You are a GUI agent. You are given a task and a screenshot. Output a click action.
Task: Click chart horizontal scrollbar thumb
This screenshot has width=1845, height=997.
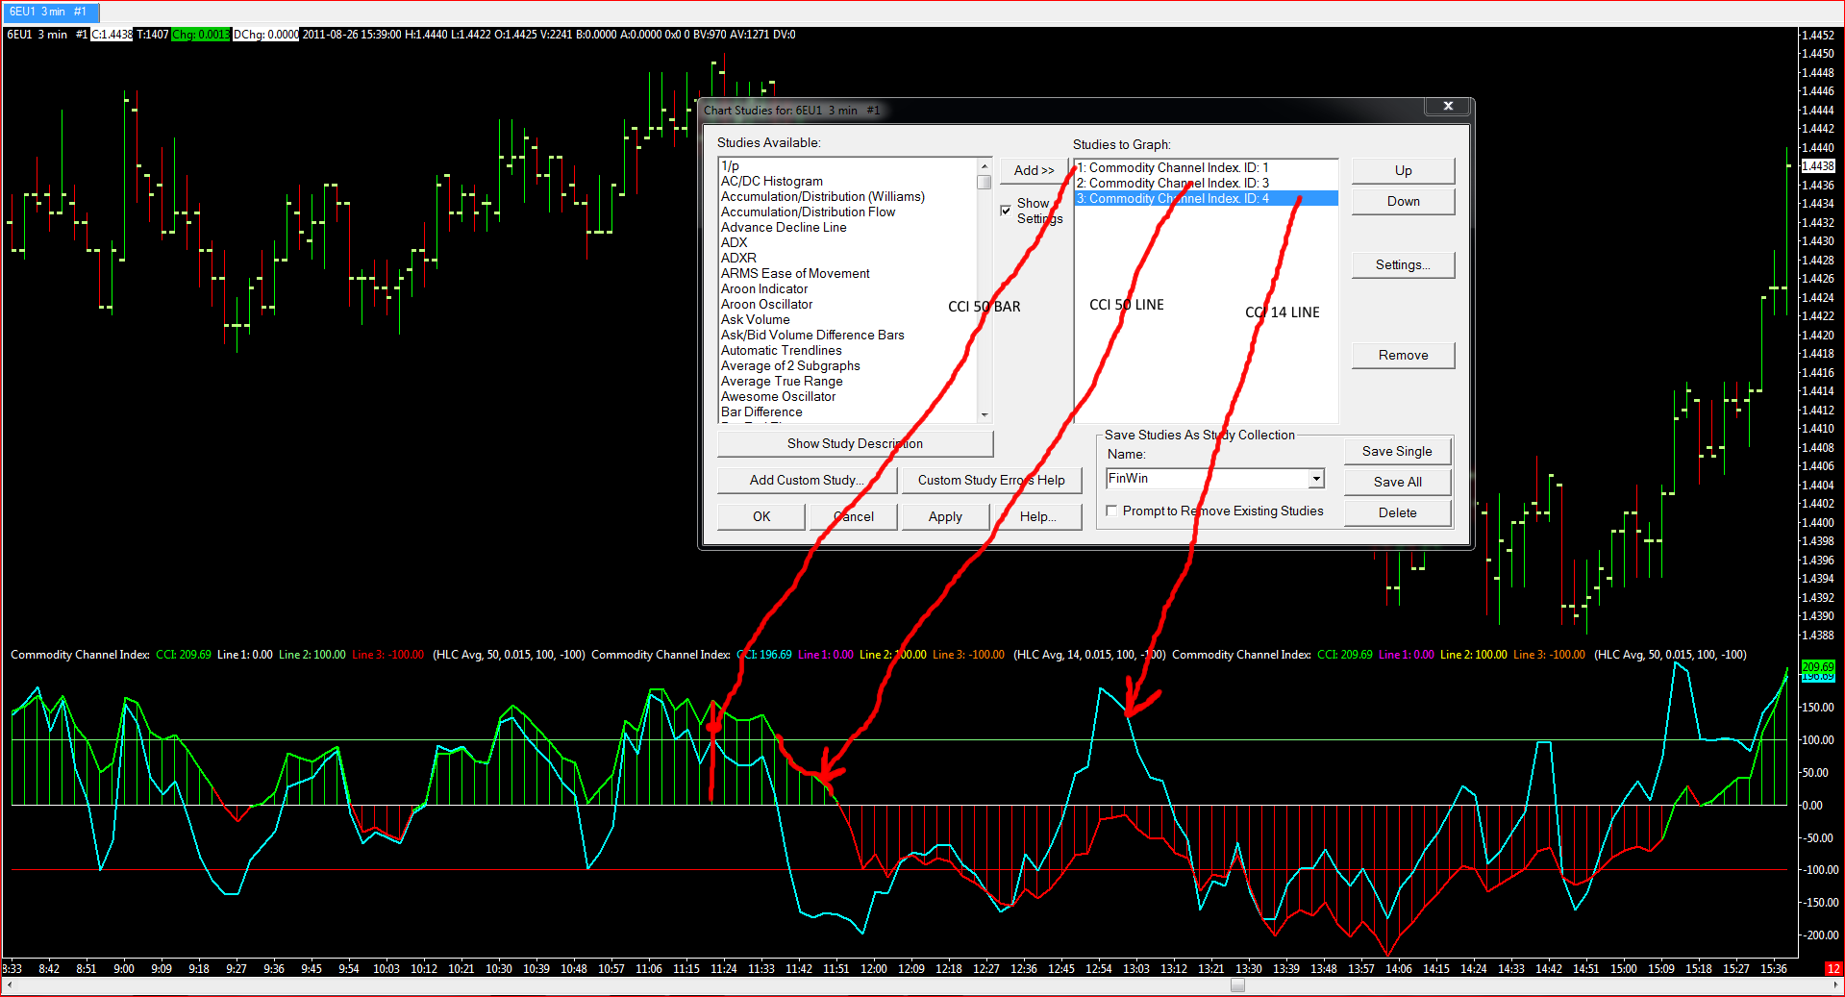[x=1237, y=985]
